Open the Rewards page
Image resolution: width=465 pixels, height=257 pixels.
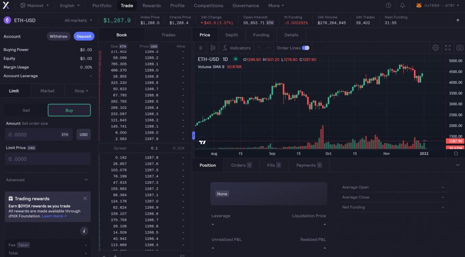pyautogui.click(x=151, y=5)
